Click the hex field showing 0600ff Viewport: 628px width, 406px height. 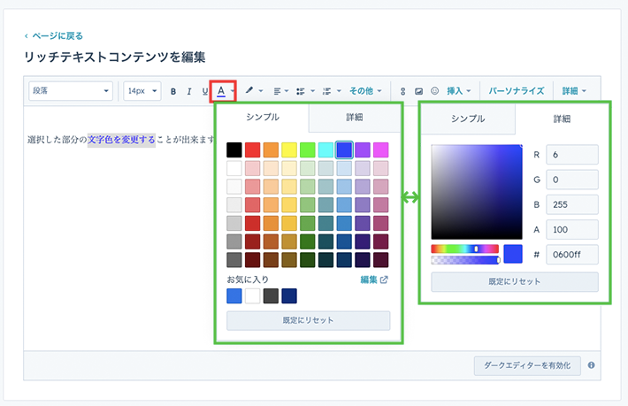coord(572,254)
